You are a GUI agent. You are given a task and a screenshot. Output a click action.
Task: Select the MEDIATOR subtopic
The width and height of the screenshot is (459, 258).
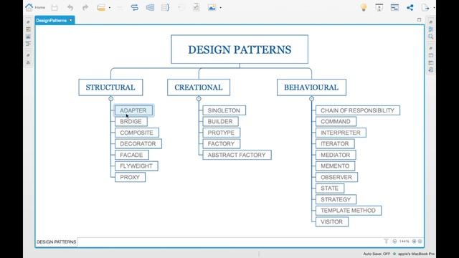[336, 155]
